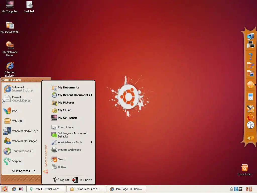Select Internet Explorer desktop shortcut
Viewport: 257px width, 193px height.
[x=10, y=69]
